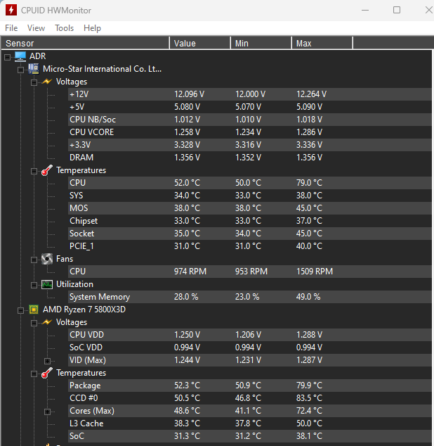Click the 79.9 °C Package max value
The image size is (434, 446).
309,386
